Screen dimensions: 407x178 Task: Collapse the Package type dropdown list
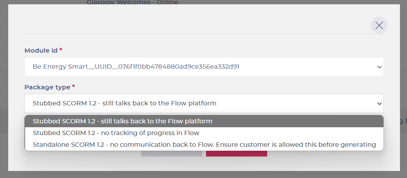pos(204,103)
